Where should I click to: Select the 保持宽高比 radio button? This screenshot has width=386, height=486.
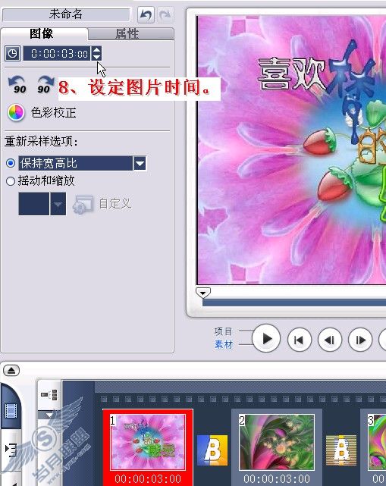[x=11, y=163]
